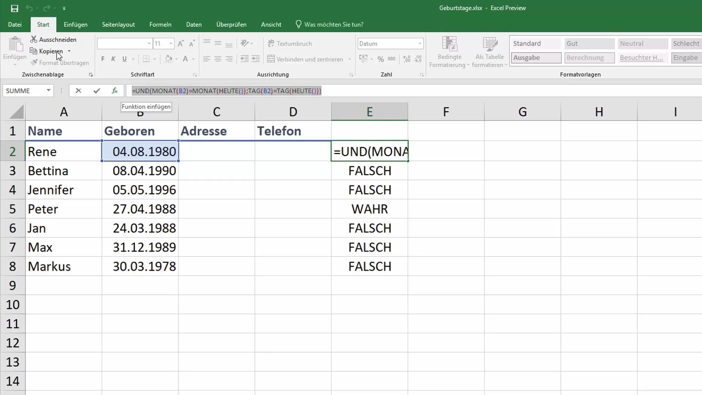Open the Schriftart dialog launcher
The image size is (702, 395).
point(195,75)
